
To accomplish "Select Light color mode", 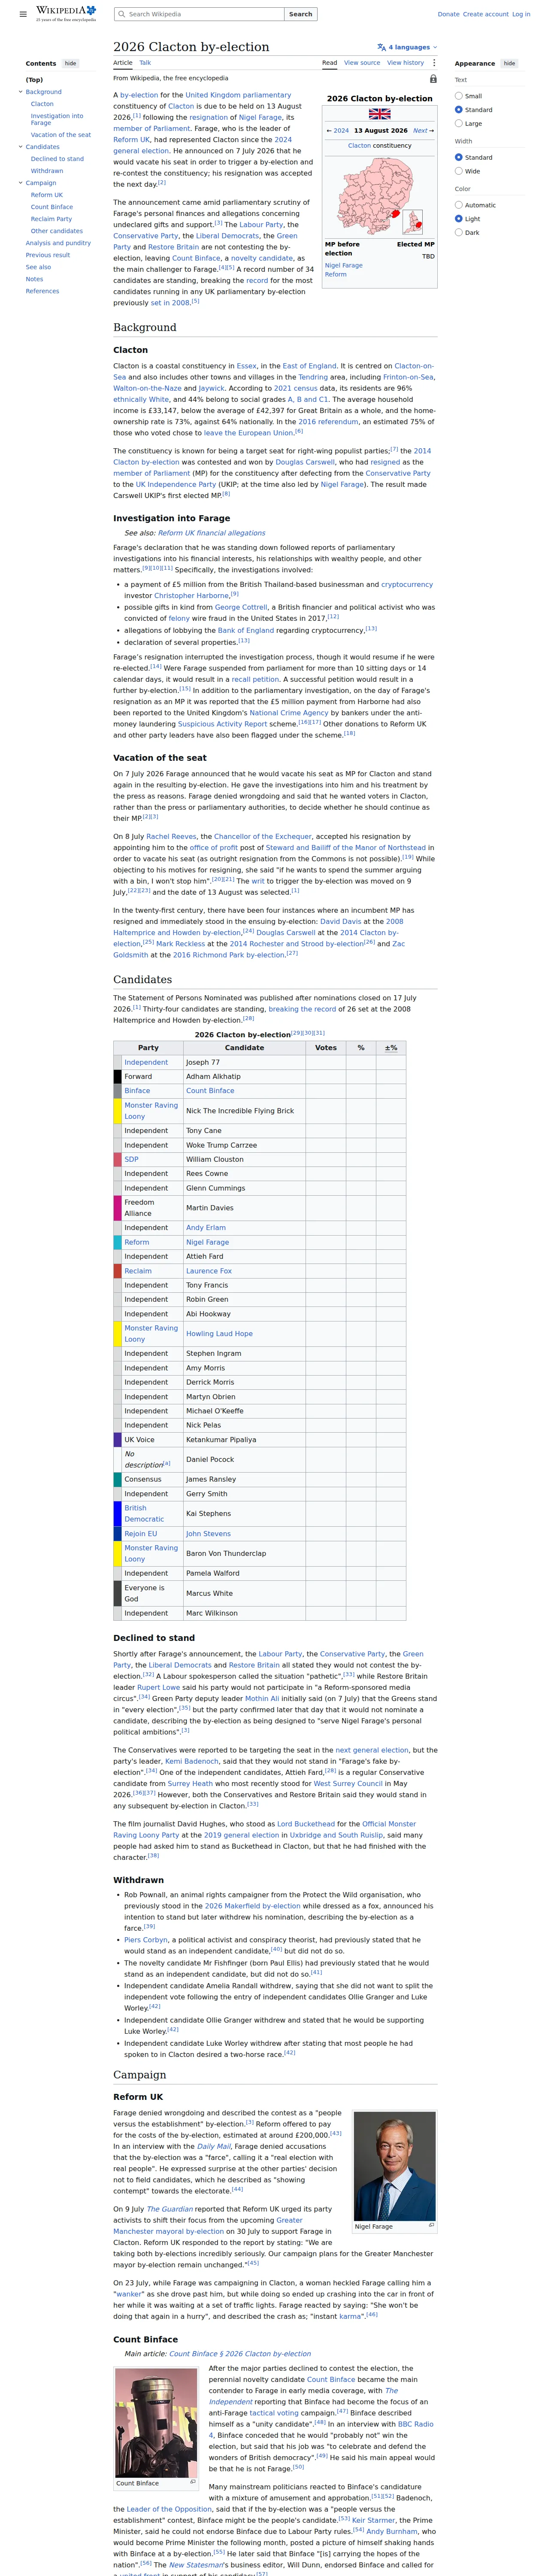I will click(459, 218).
